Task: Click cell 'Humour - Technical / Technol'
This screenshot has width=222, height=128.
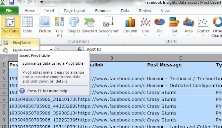Action: tap(180, 79)
